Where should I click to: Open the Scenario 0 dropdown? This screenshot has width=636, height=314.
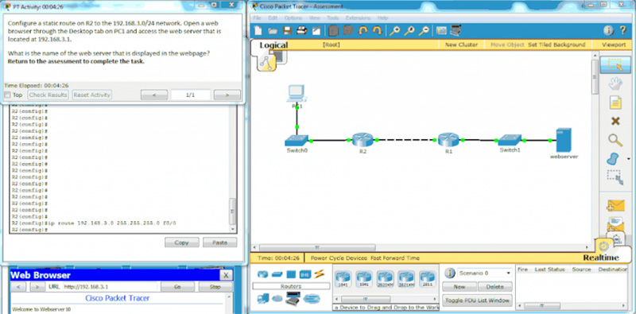pyautogui.click(x=484, y=273)
